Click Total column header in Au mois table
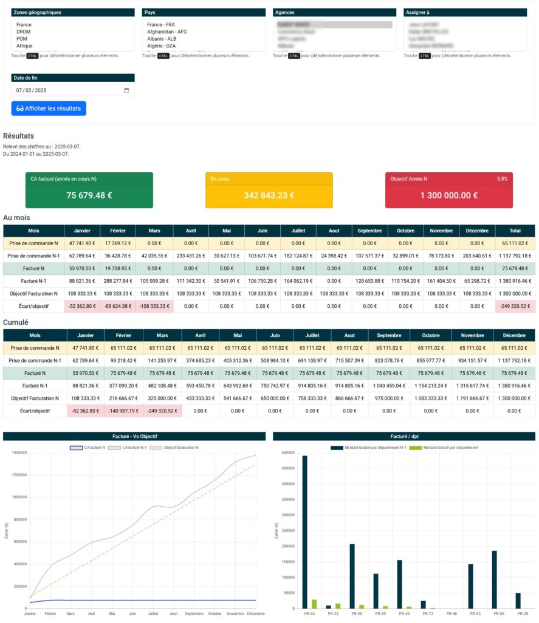 pyautogui.click(x=515, y=231)
